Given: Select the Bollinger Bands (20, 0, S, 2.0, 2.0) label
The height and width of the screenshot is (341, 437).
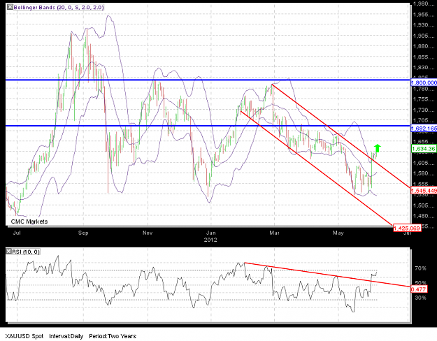Looking at the screenshot, I should (59, 7).
